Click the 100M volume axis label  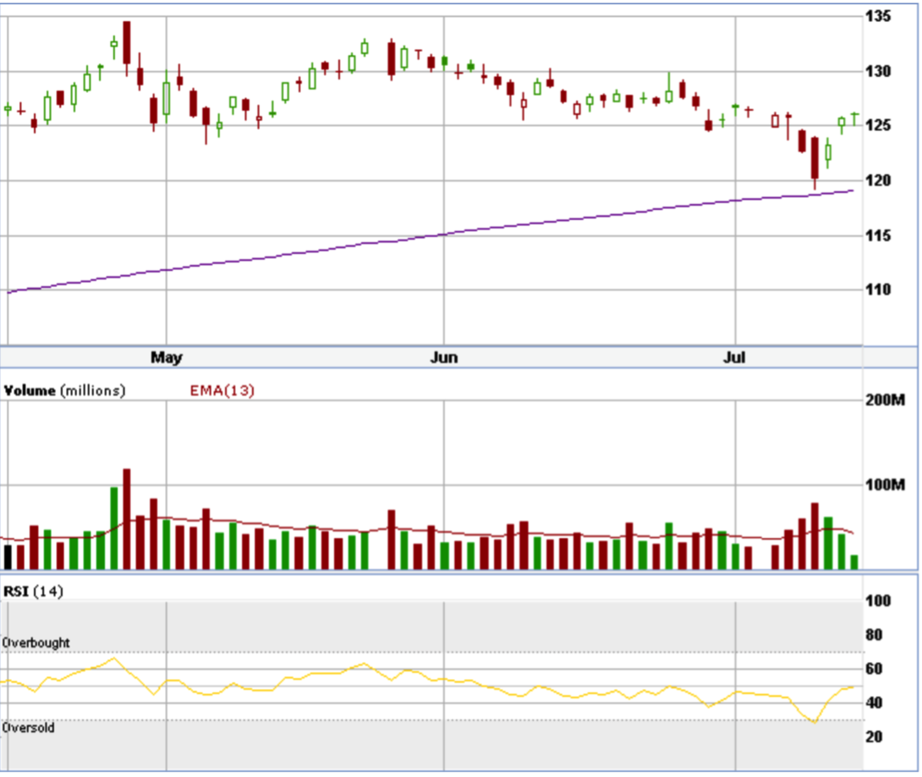(x=886, y=485)
